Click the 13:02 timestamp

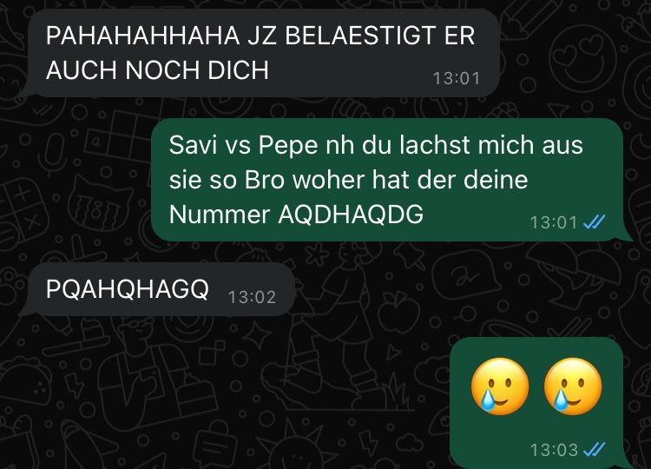pyautogui.click(x=252, y=297)
